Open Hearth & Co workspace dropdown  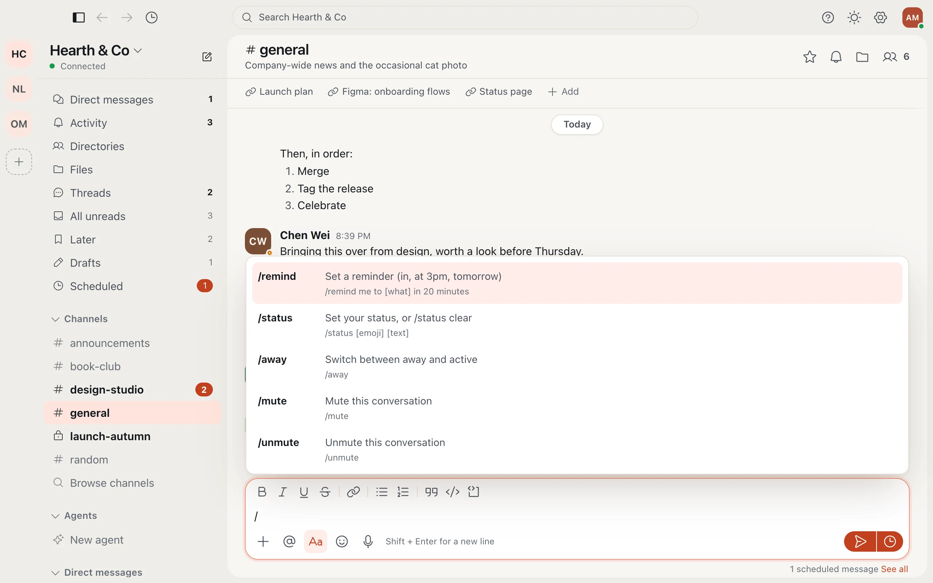tap(96, 51)
